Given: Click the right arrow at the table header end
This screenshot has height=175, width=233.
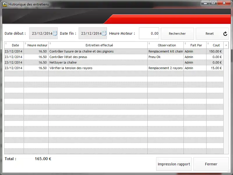Looking at the screenshot, I should click(226, 45).
